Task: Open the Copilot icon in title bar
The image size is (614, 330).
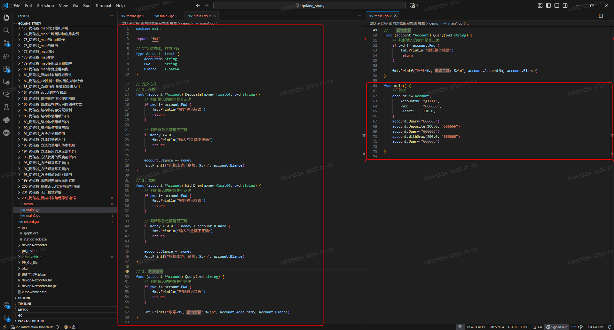Action: click(x=412, y=5)
